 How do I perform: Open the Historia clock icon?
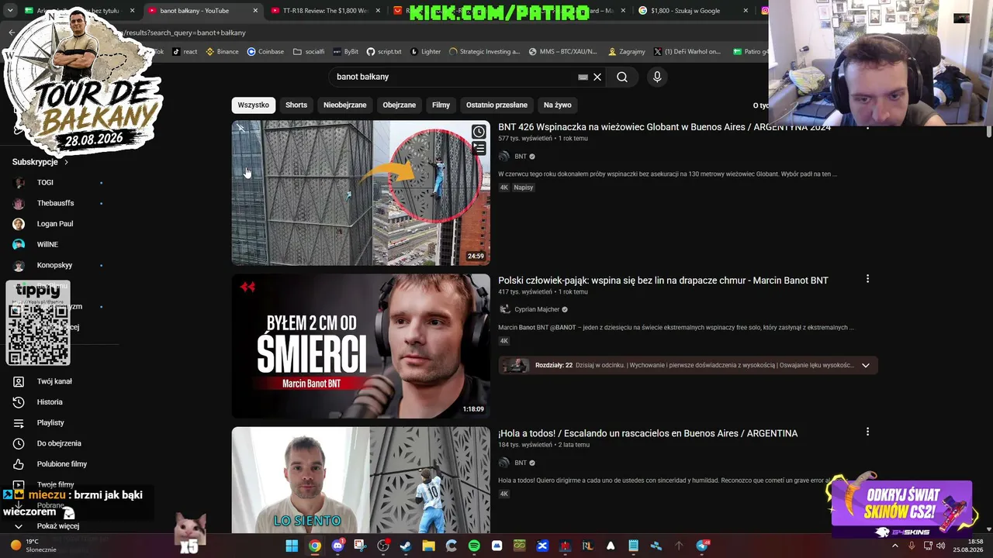(x=19, y=402)
